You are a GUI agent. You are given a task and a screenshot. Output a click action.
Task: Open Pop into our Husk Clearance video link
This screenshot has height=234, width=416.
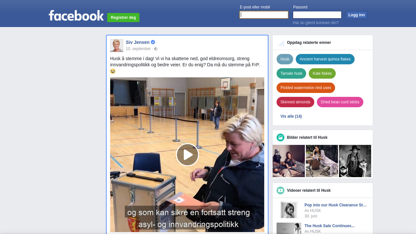335,205
